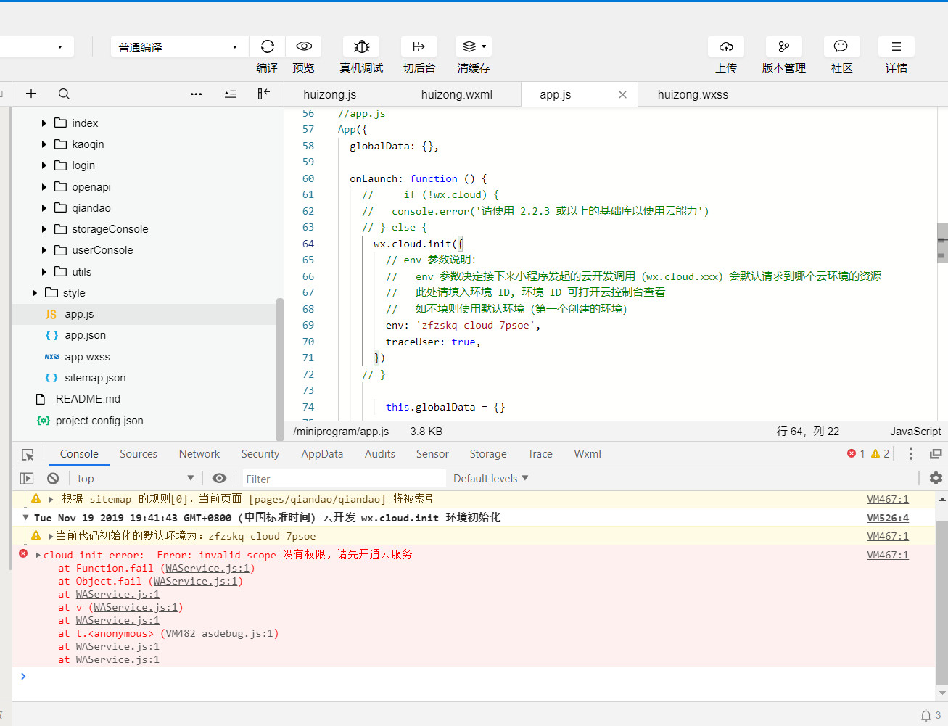The image size is (948, 726).
Task: Open the compile mode dropdown 普通编译
Action: click(178, 47)
